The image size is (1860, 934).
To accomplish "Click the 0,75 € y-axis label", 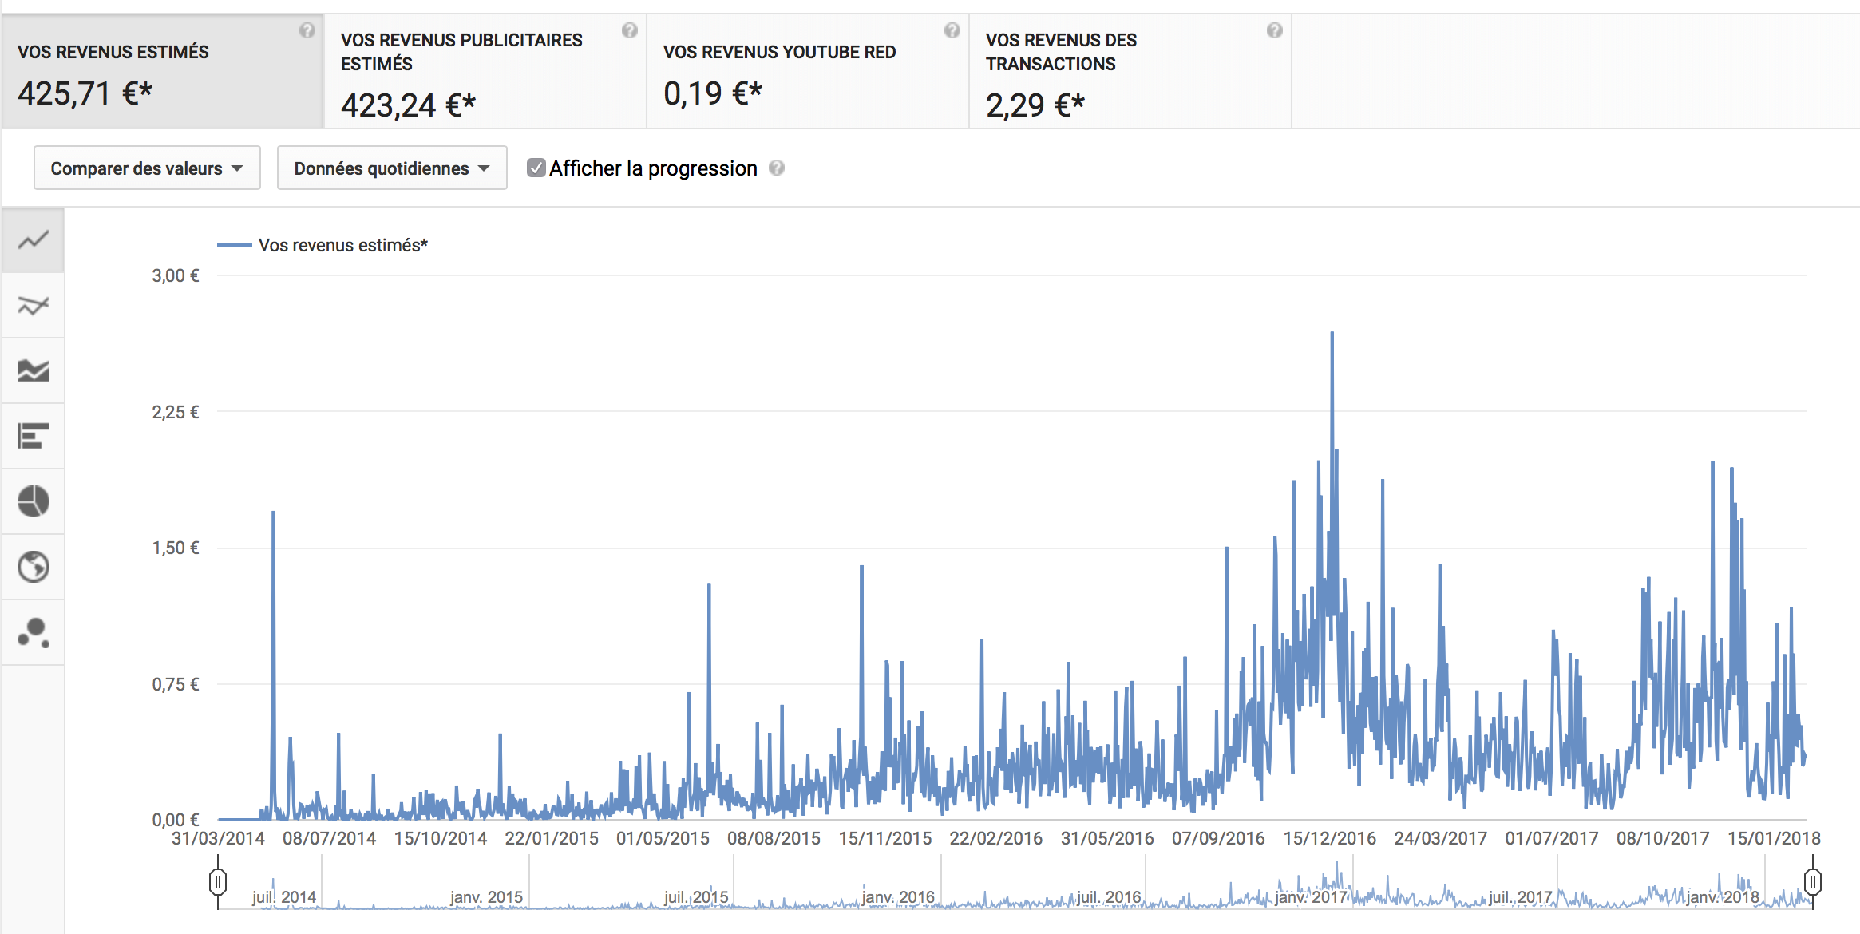I will pyautogui.click(x=176, y=684).
